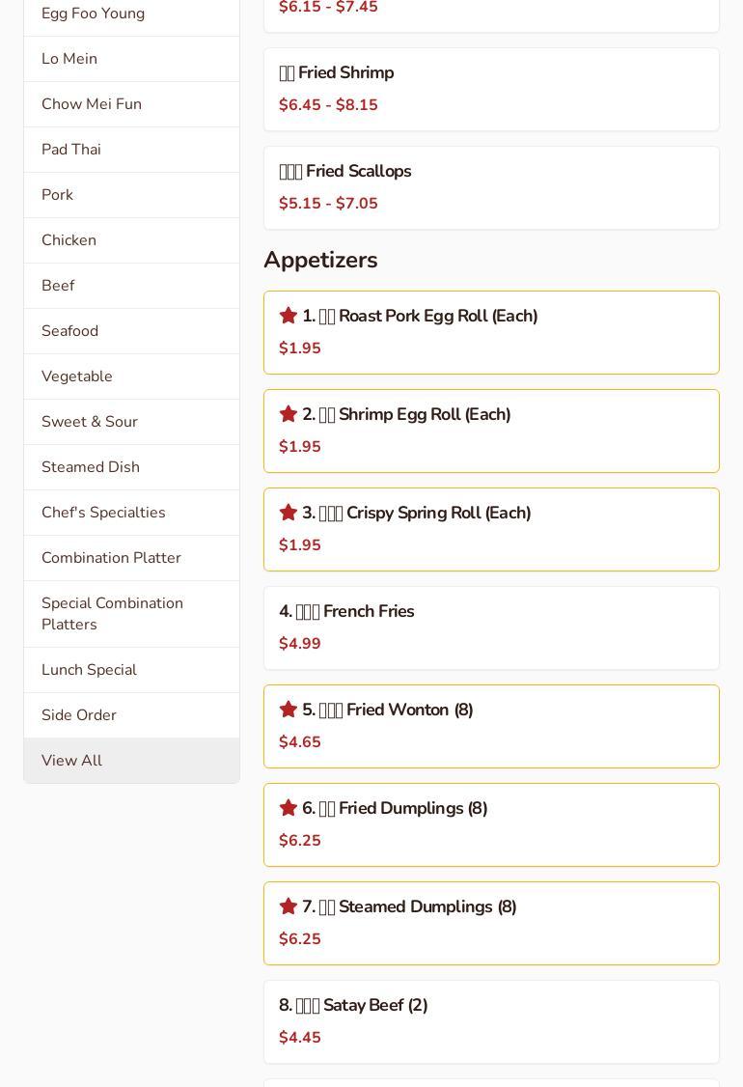The image size is (743, 1087).
Task: Select Fried Scallops item card
Action: pos(491,187)
